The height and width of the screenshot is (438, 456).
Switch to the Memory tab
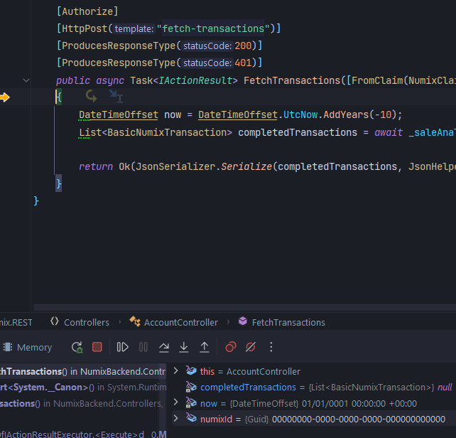[28, 347]
